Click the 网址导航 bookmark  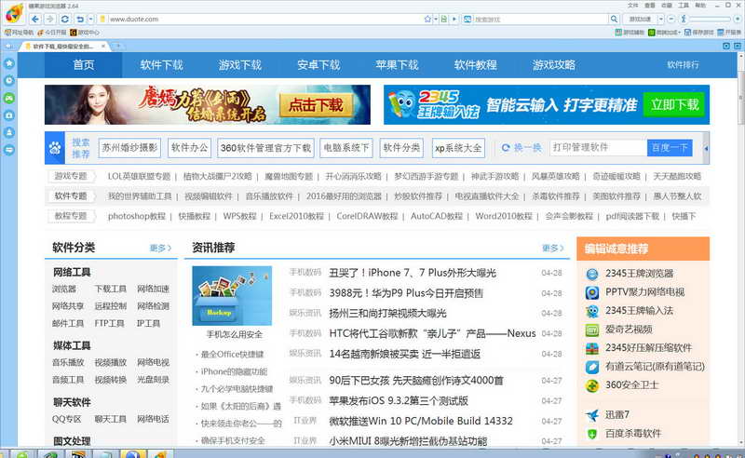[19, 33]
